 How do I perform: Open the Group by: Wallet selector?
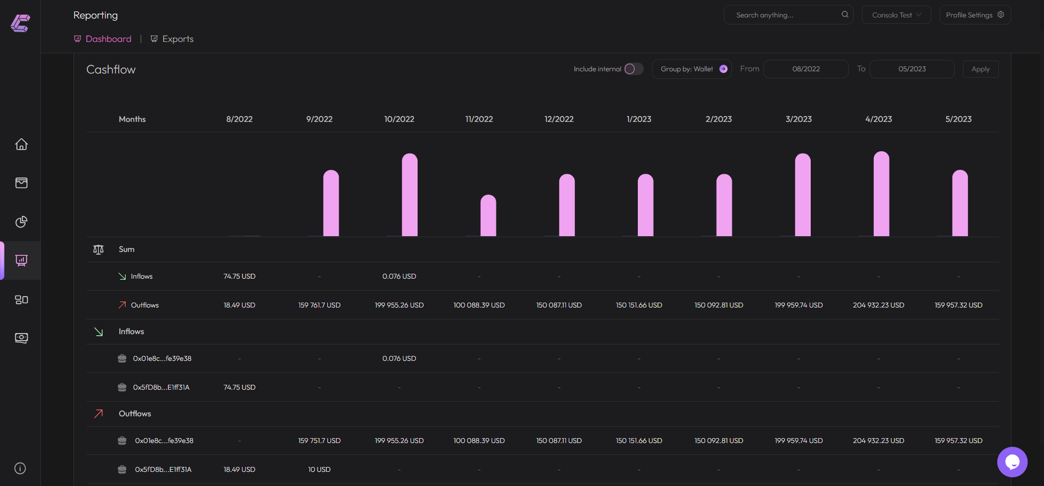(x=692, y=69)
